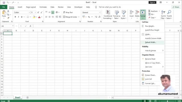Click the Fill Color bucket icon
The height and width of the screenshot is (102, 182).
[x=34, y=17]
